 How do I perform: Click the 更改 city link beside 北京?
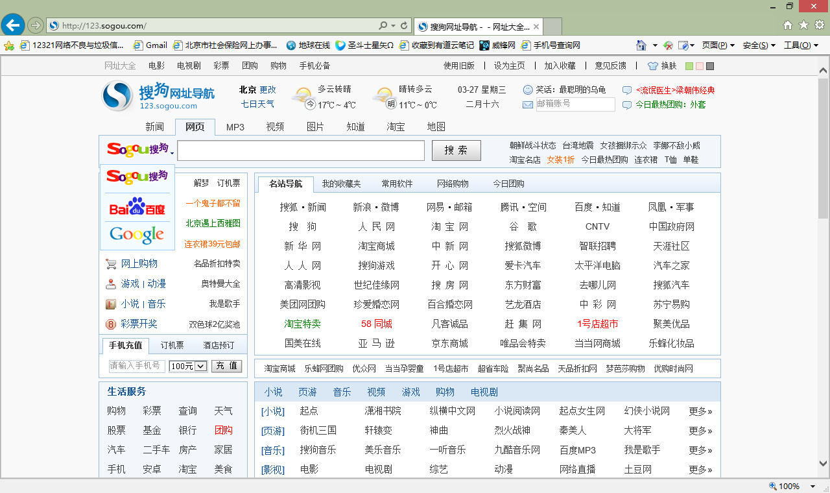coord(268,90)
